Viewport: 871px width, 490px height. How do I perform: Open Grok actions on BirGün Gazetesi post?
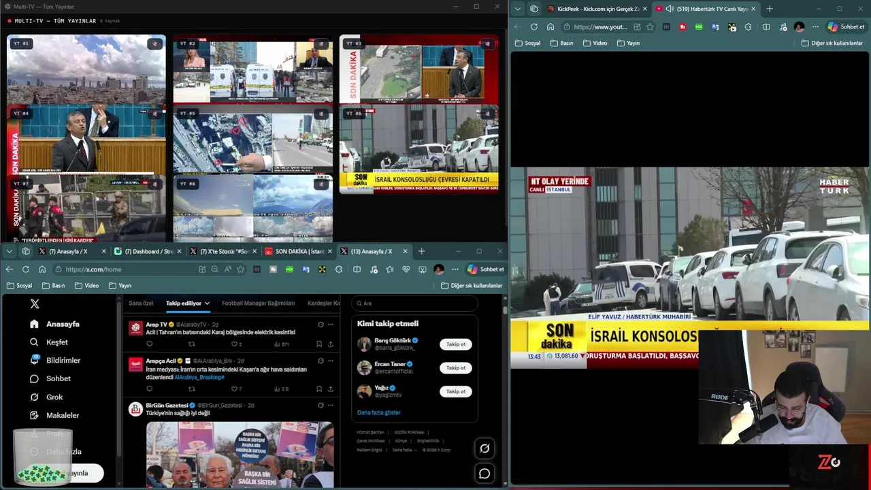[321, 406]
